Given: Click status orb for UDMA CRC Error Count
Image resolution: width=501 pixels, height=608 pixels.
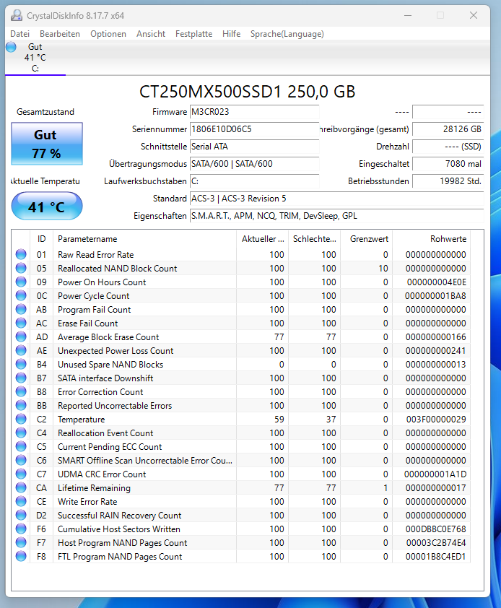Looking at the screenshot, I should tap(21, 474).
